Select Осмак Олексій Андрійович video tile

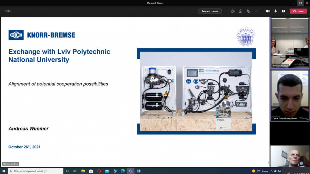click(290, 95)
